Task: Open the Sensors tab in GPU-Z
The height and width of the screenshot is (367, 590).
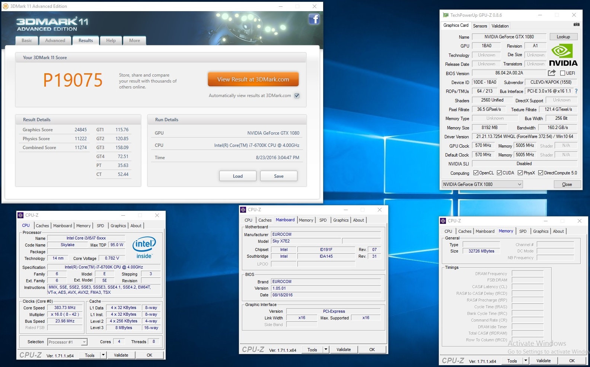Action: 480,26
